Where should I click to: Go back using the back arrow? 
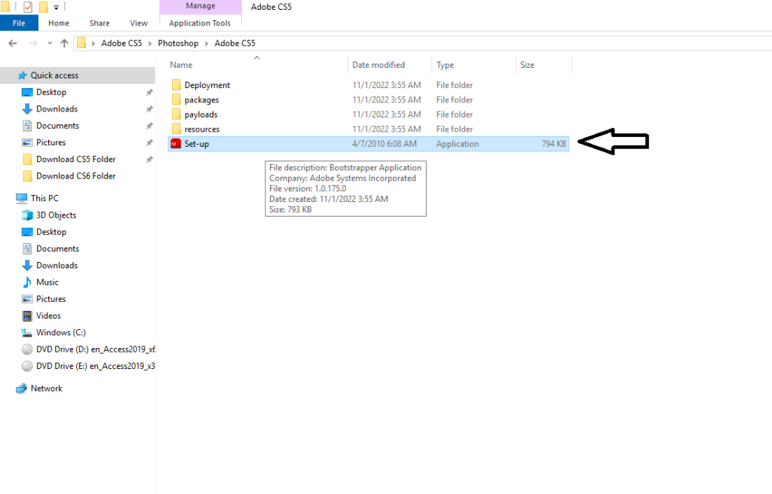[x=13, y=43]
